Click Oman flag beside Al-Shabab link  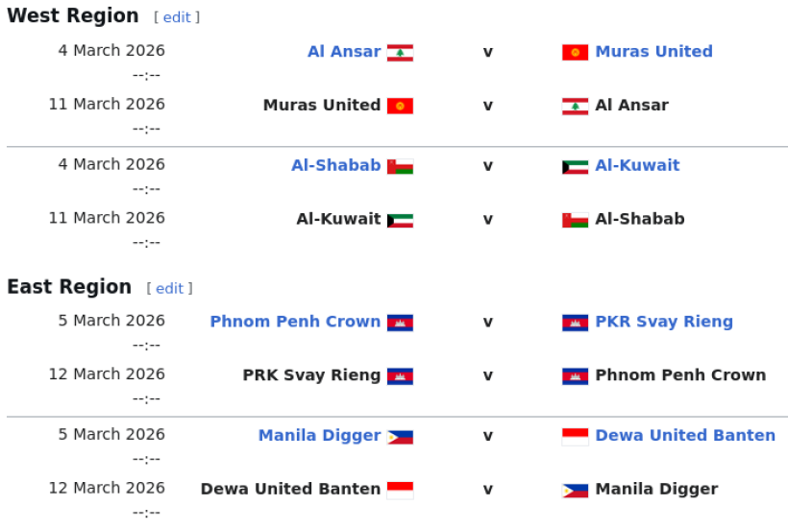point(400,166)
